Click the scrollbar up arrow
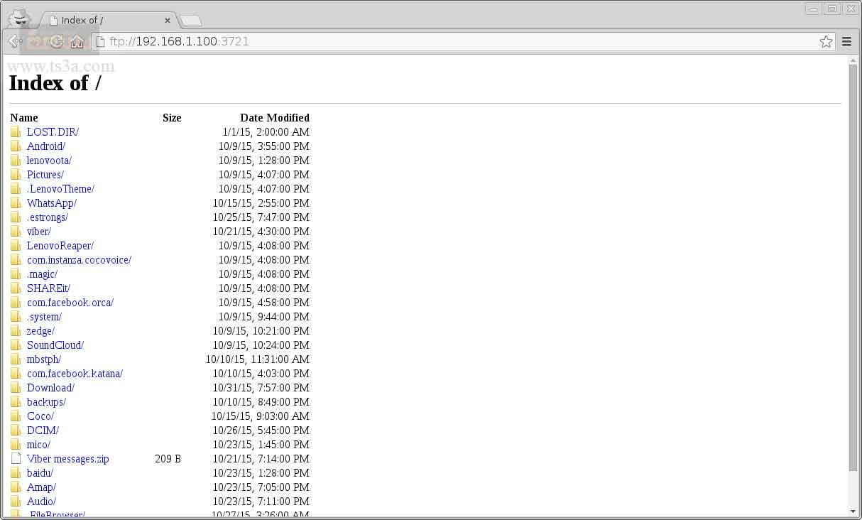The height and width of the screenshot is (520, 862). (853, 60)
